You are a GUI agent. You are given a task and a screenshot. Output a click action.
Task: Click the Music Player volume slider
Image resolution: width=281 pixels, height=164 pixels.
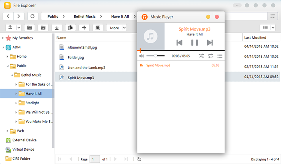point(155,56)
